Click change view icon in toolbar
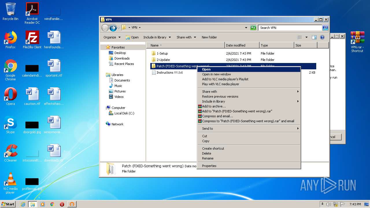Image resolution: width=370 pixels, height=208 pixels. click(299, 37)
